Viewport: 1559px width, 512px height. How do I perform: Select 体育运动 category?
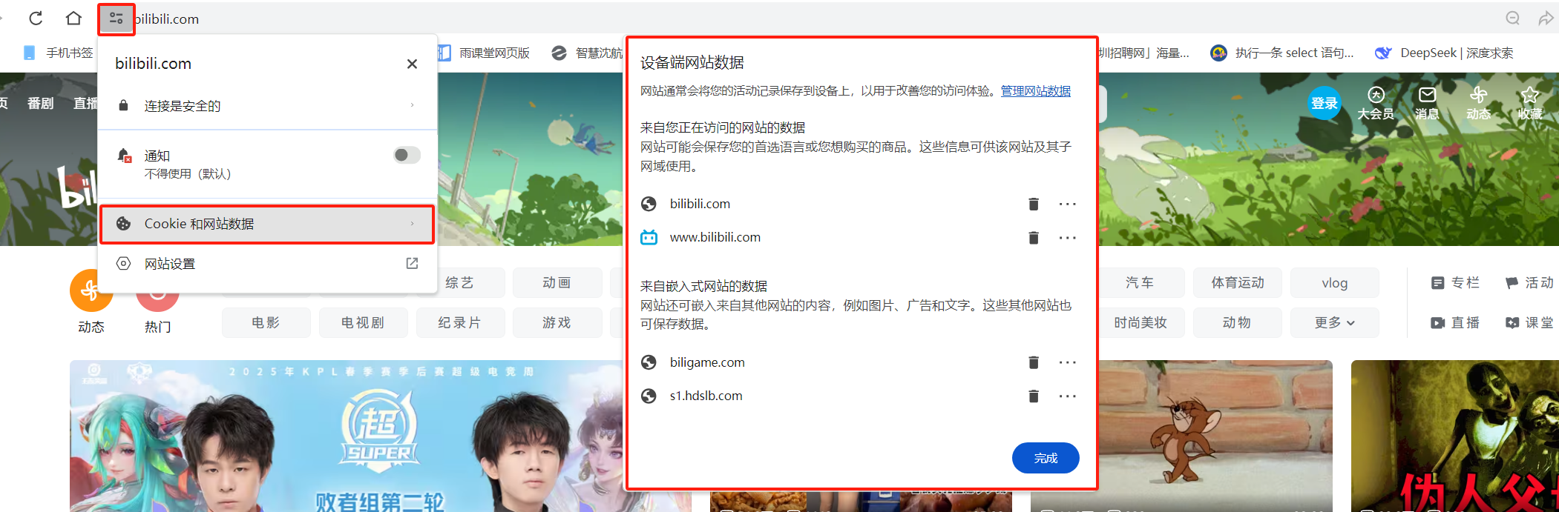(x=1237, y=283)
